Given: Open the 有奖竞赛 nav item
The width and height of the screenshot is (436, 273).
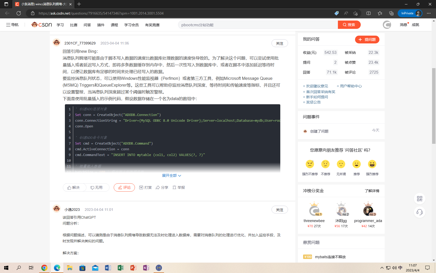Looking at the screenshot, I should 152,25.
